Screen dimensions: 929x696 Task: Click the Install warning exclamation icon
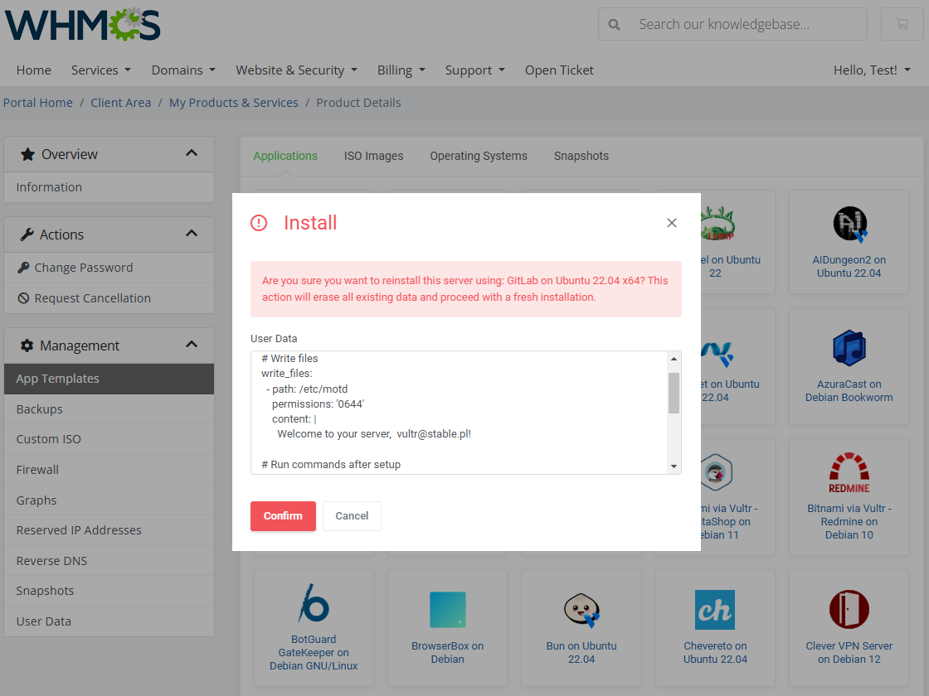[x=259, y=223]
